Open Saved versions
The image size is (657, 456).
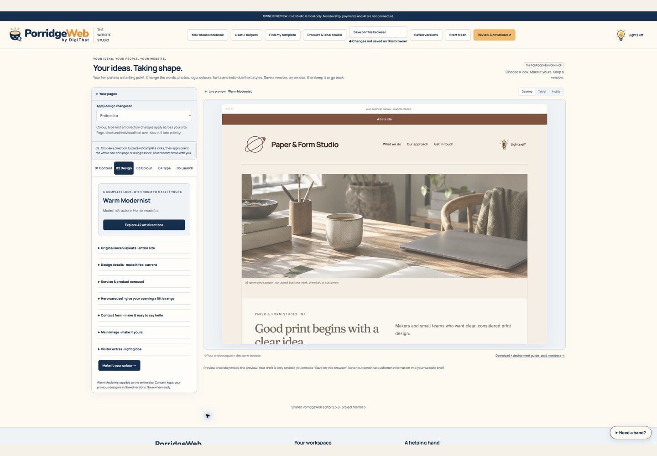click(x=426, y=35)
